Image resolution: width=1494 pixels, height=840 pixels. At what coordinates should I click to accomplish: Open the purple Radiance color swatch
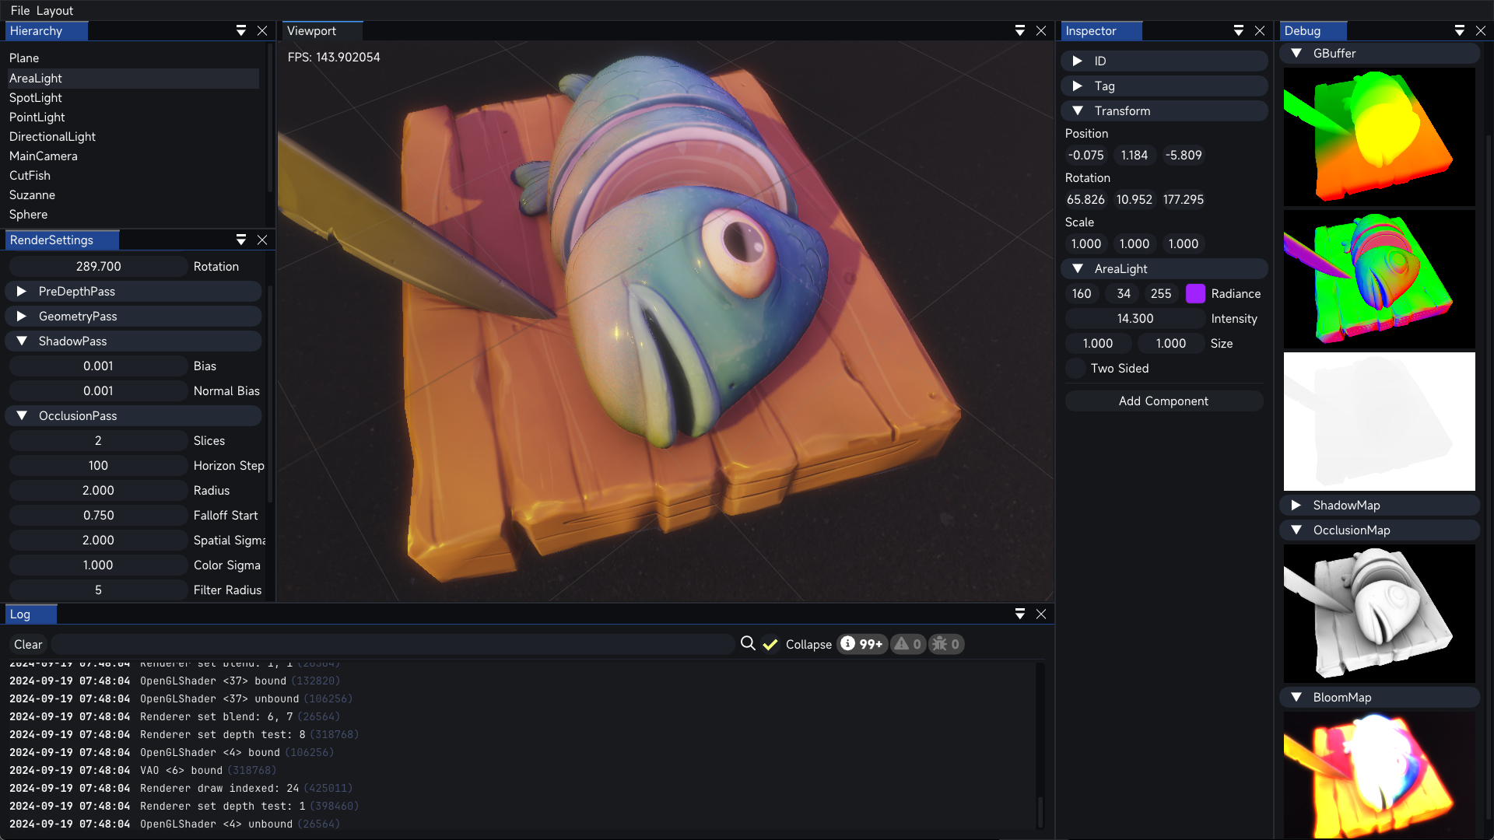1195,294
